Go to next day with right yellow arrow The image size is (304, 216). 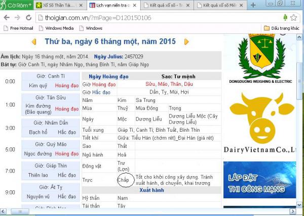point(186,42)
